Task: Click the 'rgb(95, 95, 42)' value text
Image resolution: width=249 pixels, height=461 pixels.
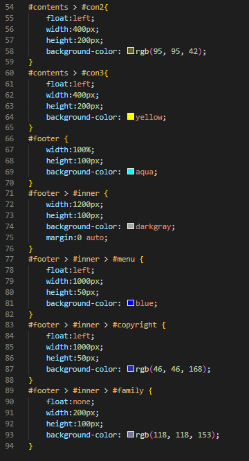Action: (169, 51)
